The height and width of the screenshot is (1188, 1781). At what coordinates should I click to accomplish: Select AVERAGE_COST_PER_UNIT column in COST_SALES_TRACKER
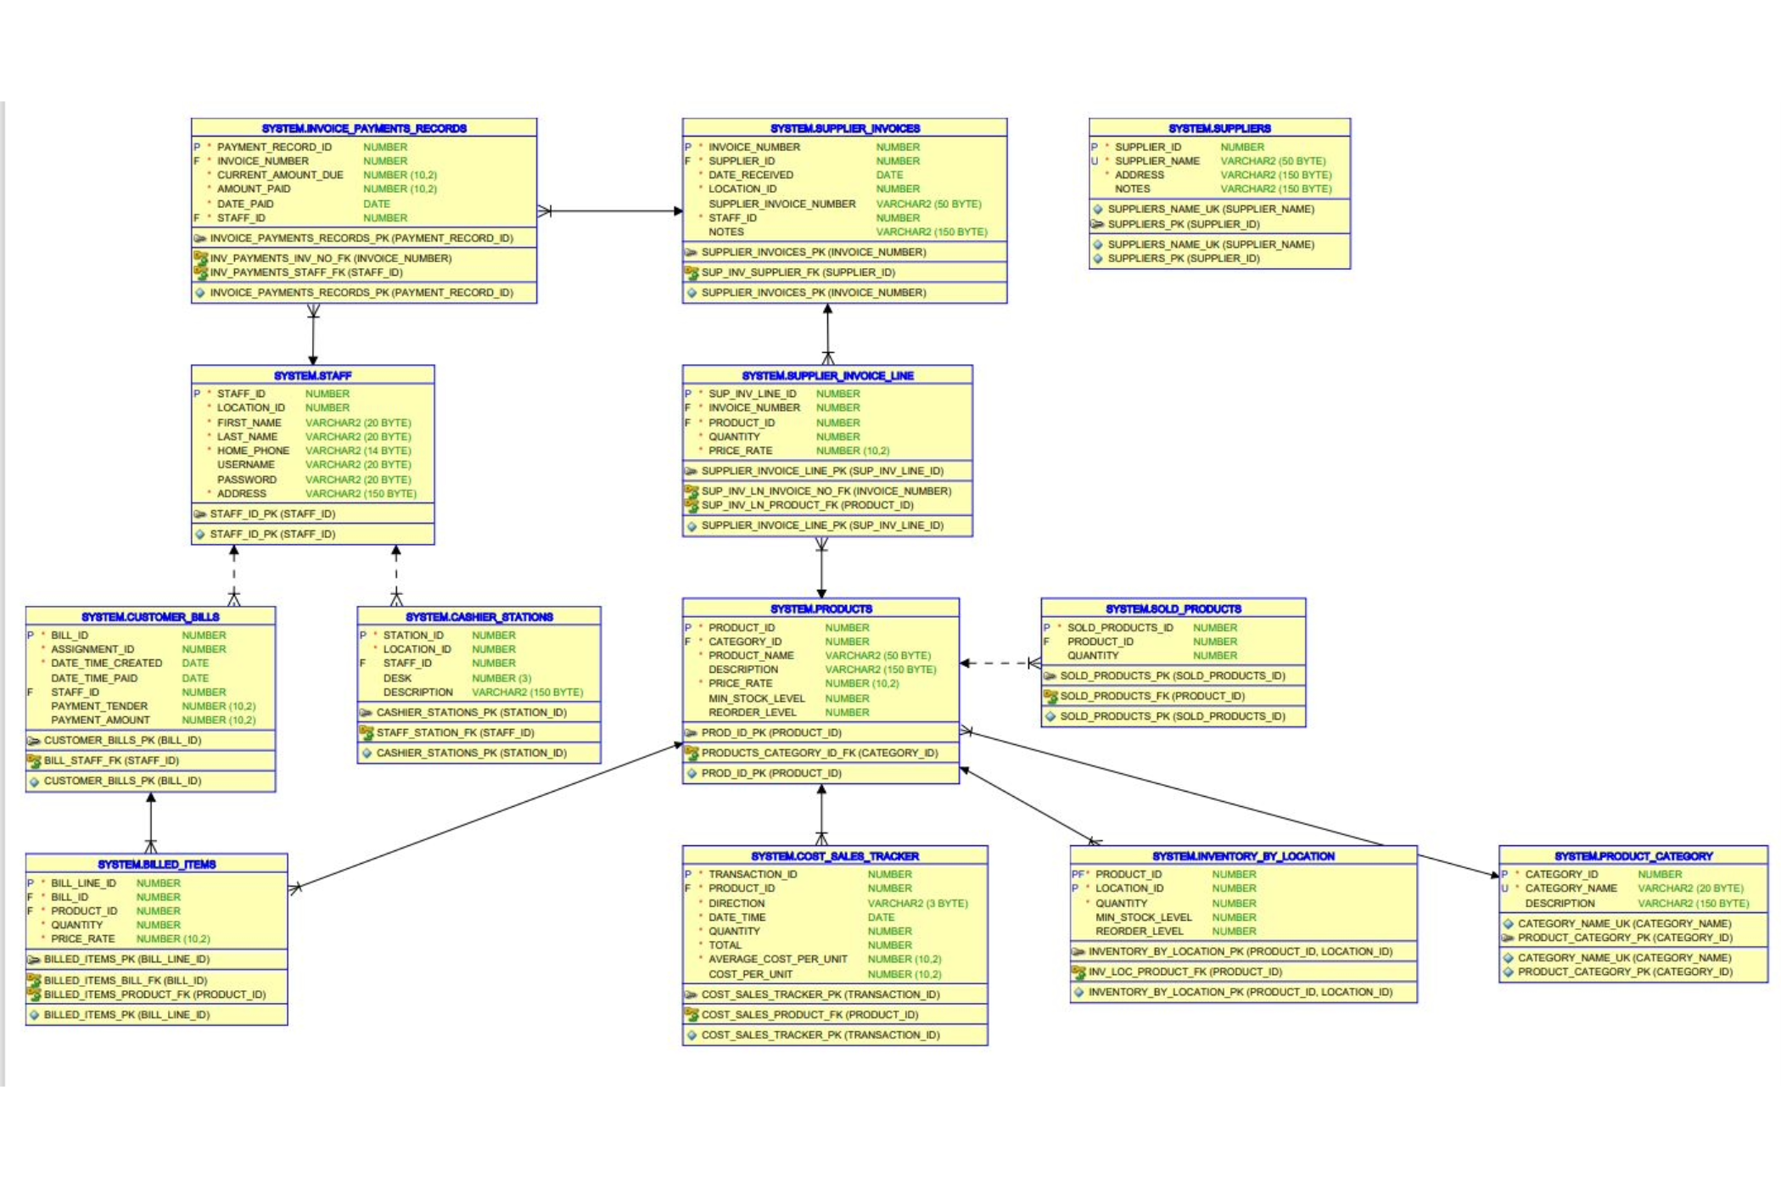point(777,959)
